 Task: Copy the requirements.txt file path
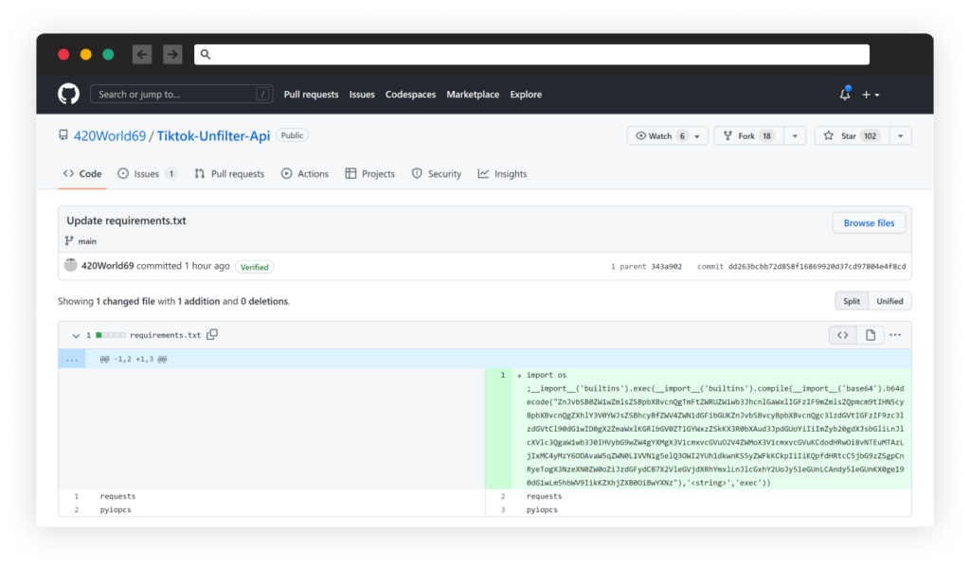[212, 335]
